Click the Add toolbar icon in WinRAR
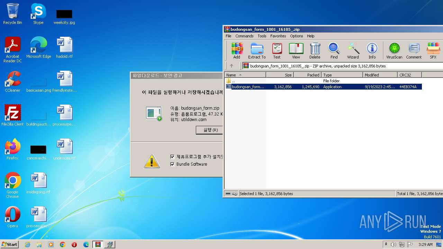This screenshot has height=249, width=443. (x=237, y=51)
